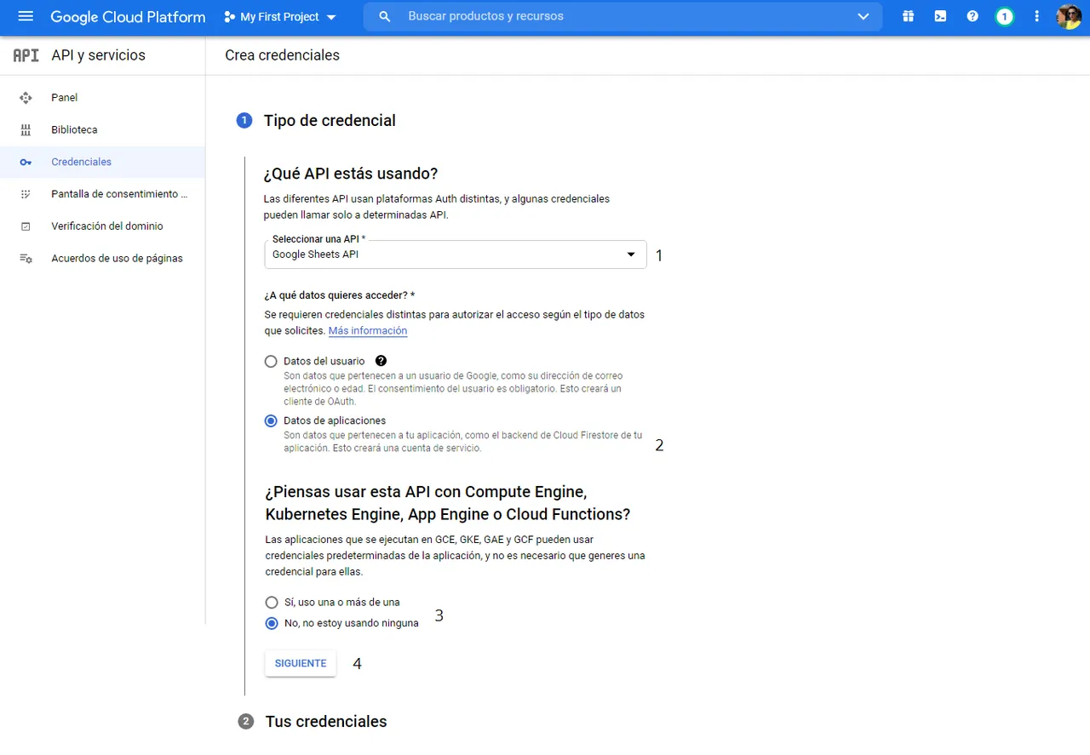Follow the Más información link
This screenshot has width=1090, height=755.
click(368, 330)
